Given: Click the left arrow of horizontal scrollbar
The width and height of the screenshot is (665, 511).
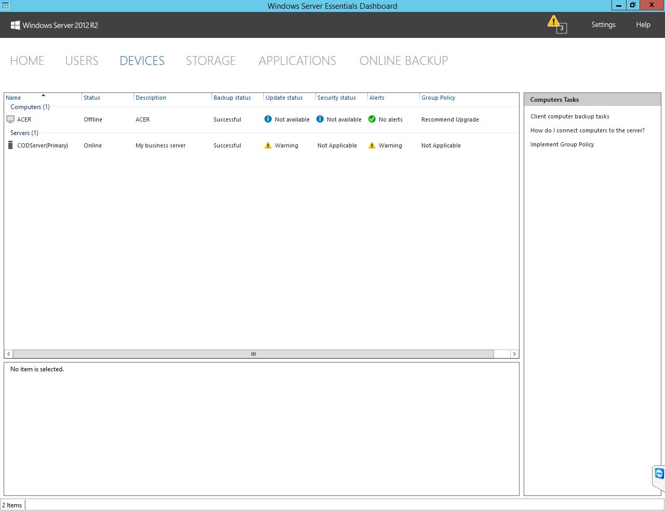Looking at the screenshot, I should 9,354.
